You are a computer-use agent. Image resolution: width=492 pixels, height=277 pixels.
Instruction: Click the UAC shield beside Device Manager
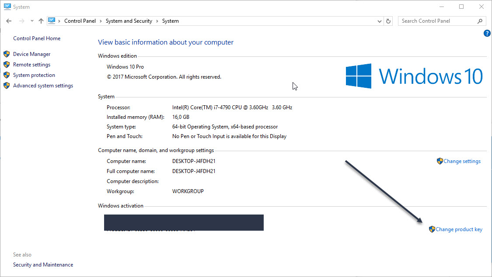[7, 54]
